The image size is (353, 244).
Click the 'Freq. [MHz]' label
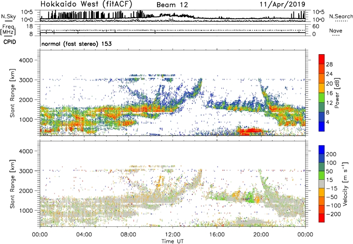(8, 30)
